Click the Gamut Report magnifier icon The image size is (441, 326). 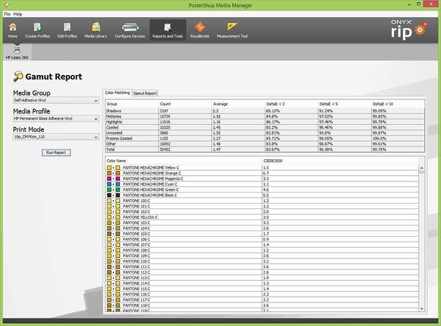click(x=18, y=77)
